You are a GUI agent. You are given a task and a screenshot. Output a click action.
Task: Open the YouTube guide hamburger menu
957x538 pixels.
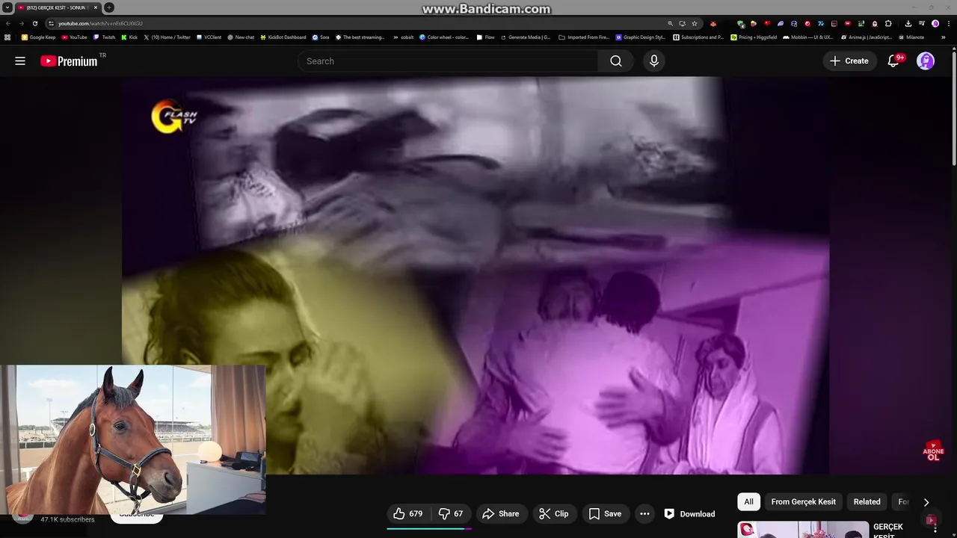coord(20,61)
